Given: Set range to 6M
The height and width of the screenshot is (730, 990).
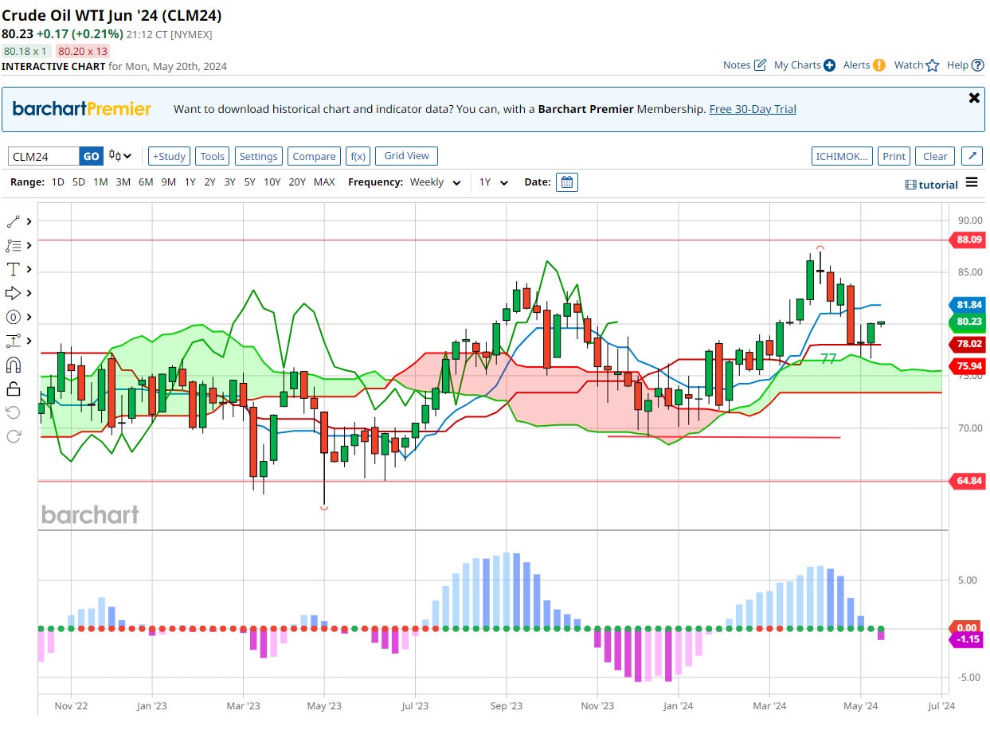Looking at the screenshot, I should pyautogui.click(x=146, y=182).
